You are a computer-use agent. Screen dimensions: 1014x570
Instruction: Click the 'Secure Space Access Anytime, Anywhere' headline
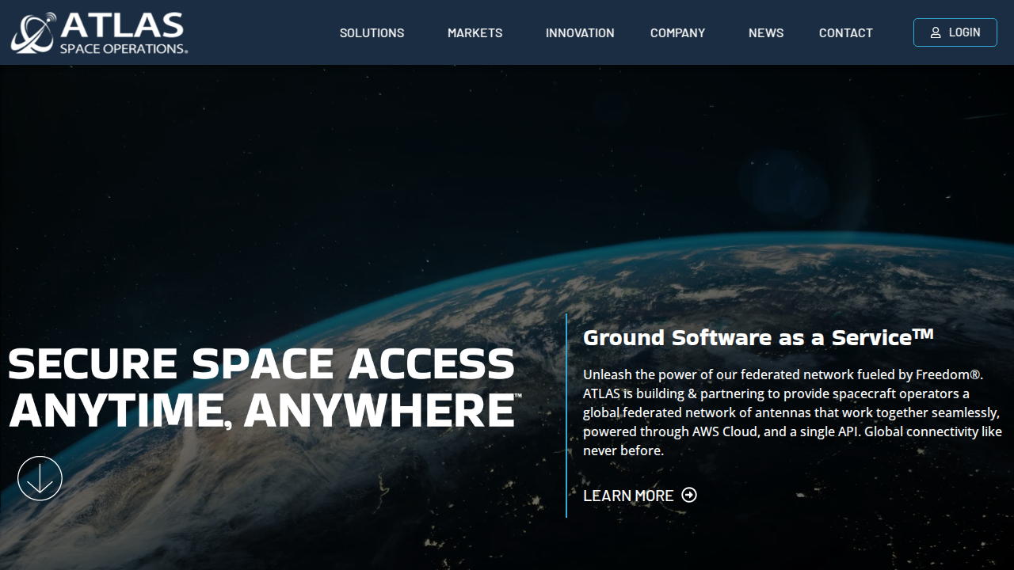(265, 387)
